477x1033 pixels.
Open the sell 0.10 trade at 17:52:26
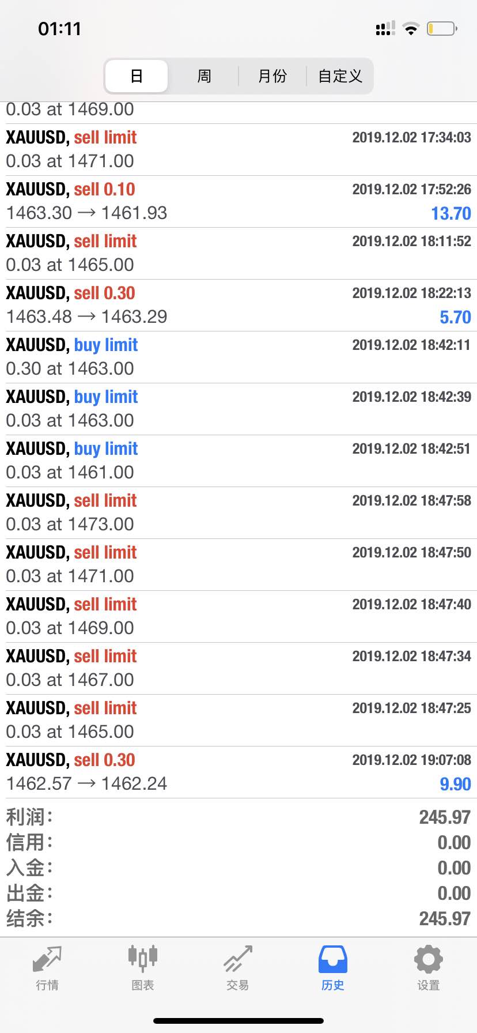point(238,202)
